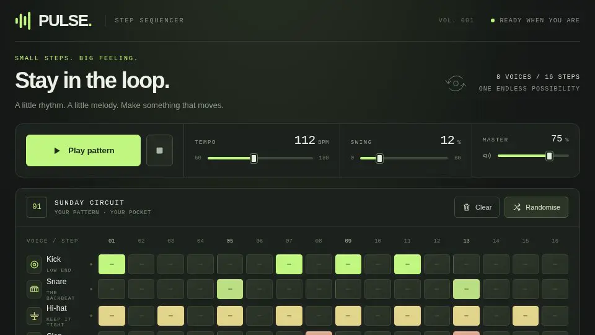Image resolution: width=595 pixels, height=335 pixels.
Task: Click the trash icon in Clear button
Action: tap(467, 207)
